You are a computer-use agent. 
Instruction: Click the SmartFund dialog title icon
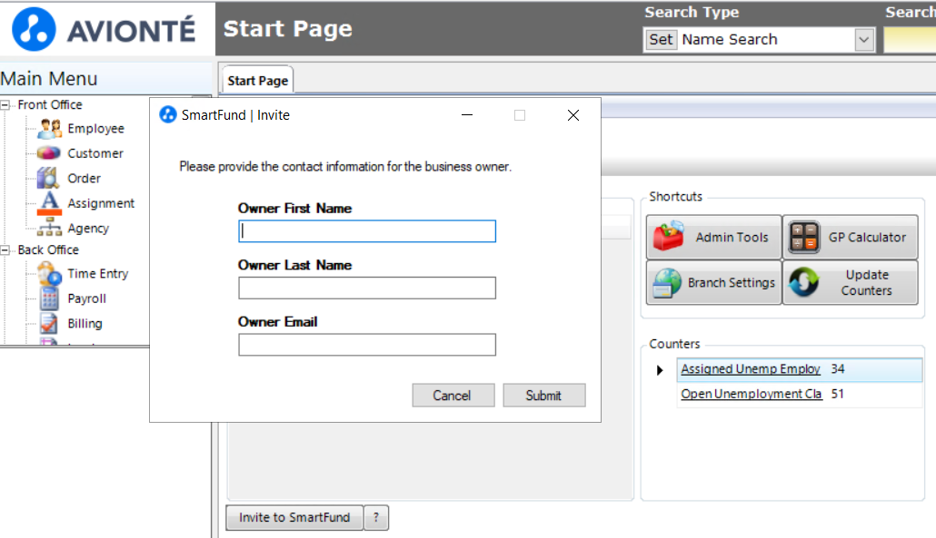click(168, 114)
